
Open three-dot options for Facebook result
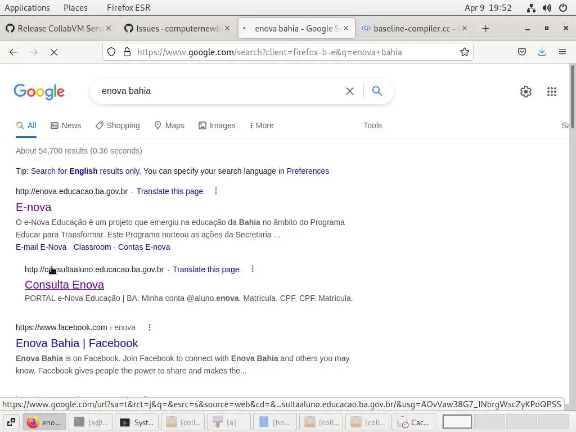click(x=150, y=327)
